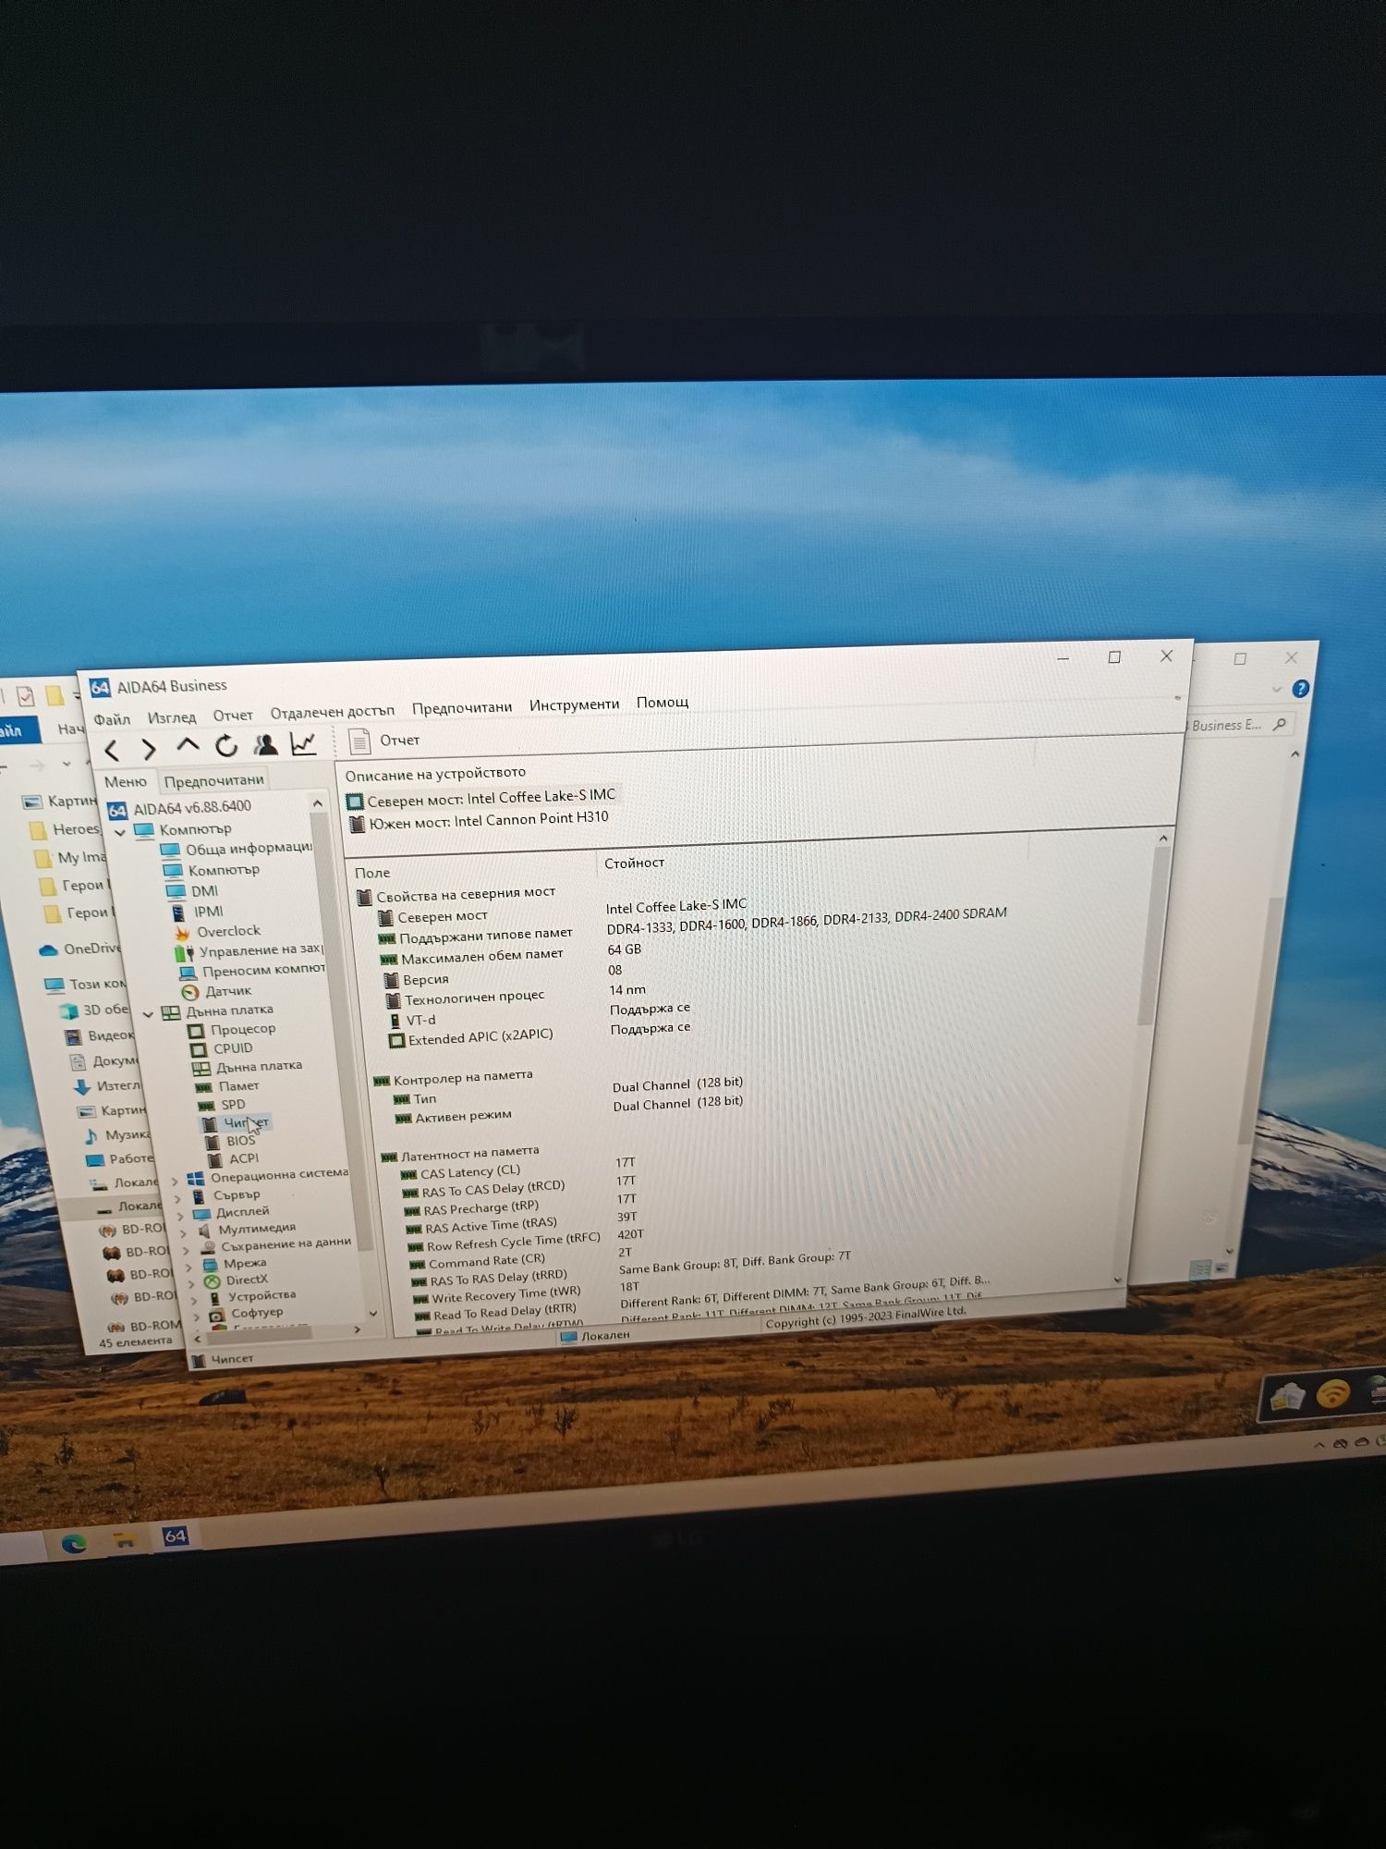Screen dimensions: 1386x1849
Task: Select the Overclock tree item
Action: point(218,931)
